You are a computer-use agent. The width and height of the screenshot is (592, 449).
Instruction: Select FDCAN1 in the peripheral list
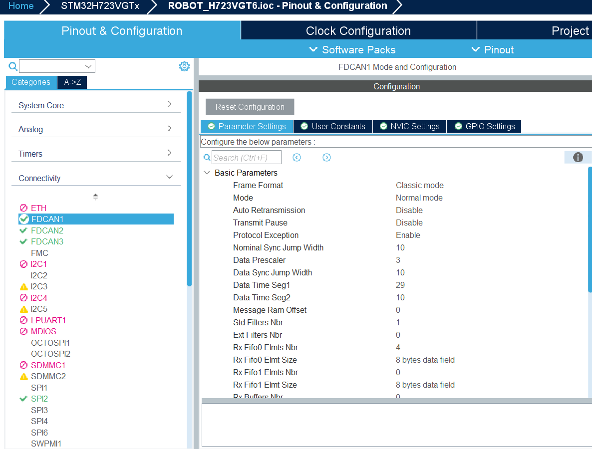(96, 219)
